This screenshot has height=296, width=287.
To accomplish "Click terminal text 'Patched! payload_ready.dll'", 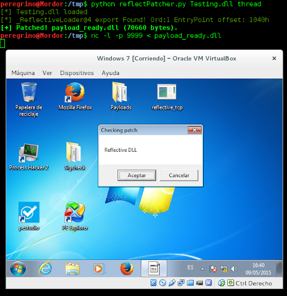I will 68,28.
